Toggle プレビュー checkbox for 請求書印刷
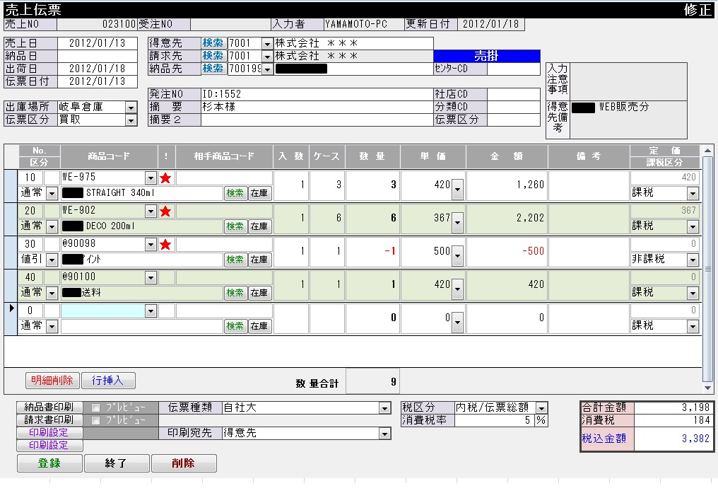718x498 pixels. (x=96, y=420)
